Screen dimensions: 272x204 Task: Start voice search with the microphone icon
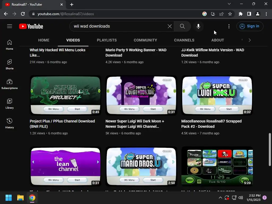[x=198, y=26]
